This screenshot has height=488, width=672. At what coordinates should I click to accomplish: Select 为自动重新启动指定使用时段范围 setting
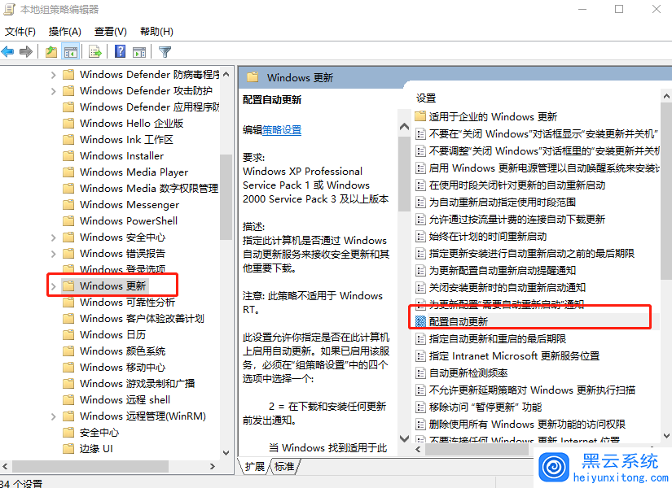[x=503, y=202]
